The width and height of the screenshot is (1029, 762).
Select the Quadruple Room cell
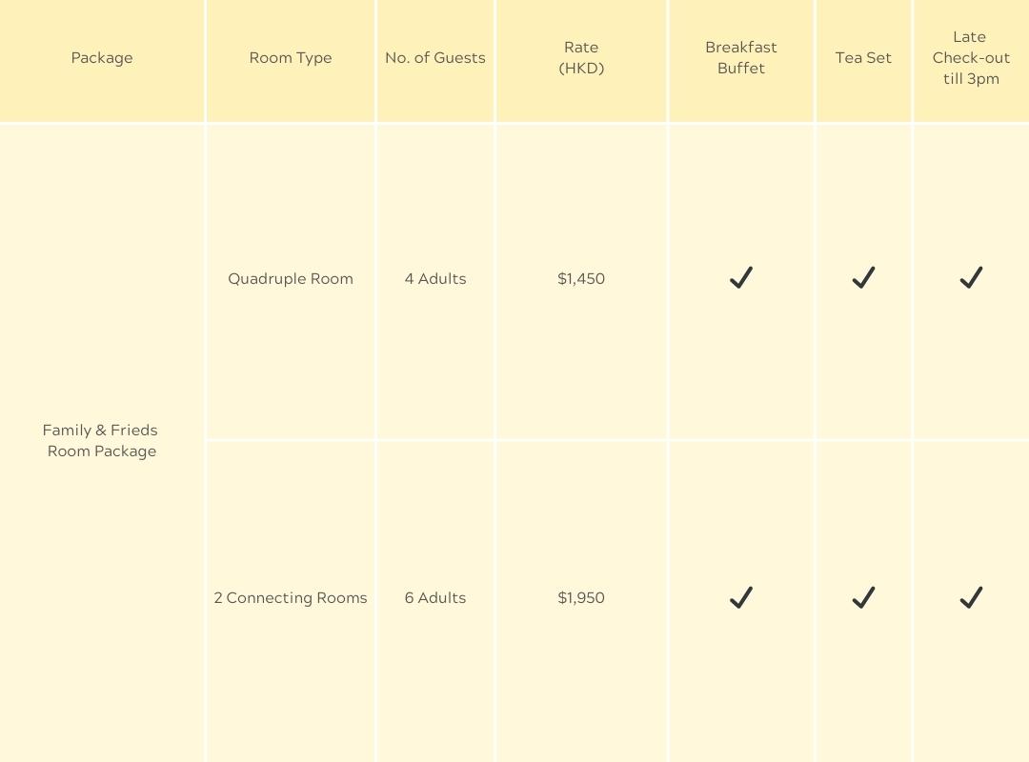291,279
